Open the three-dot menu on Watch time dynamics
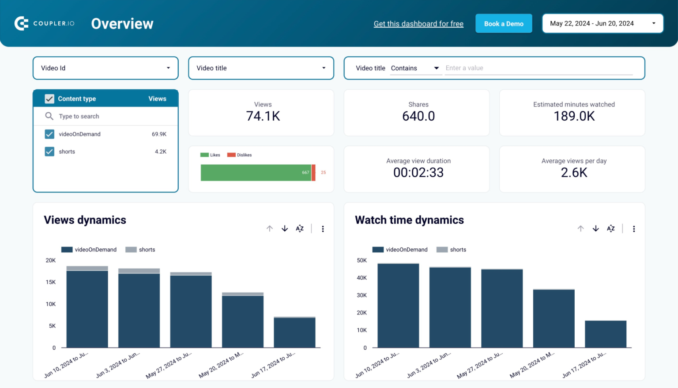Screen dimensions: 678x388 tap(634, 229)
